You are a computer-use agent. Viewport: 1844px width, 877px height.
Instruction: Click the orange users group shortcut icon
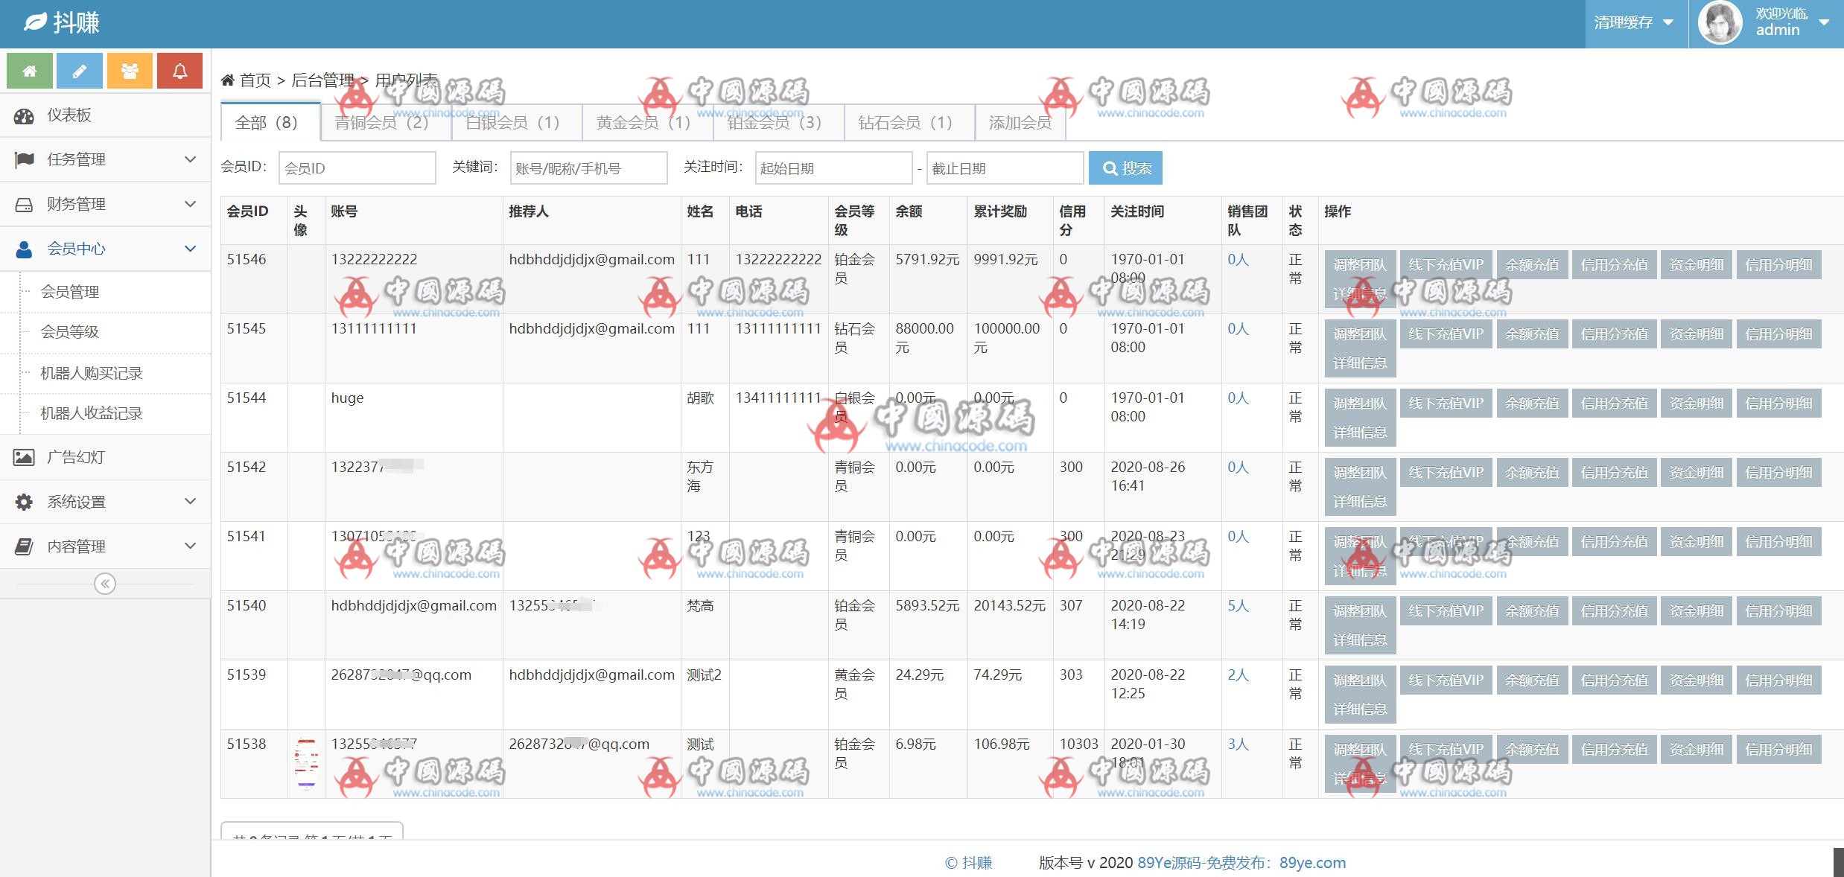tap(130, 71)
